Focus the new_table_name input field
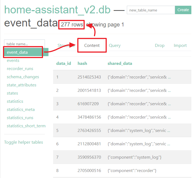The height and width of the screenshot is (178, 193). tap(151, 10)
